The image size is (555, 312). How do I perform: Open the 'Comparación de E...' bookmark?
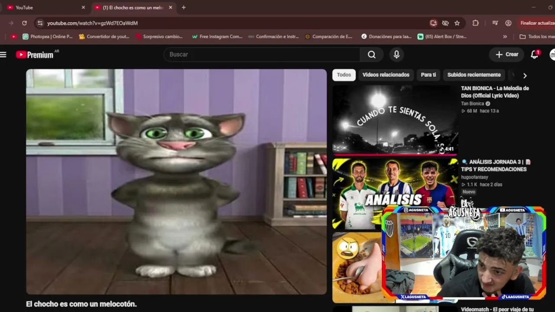click(329, 36)
